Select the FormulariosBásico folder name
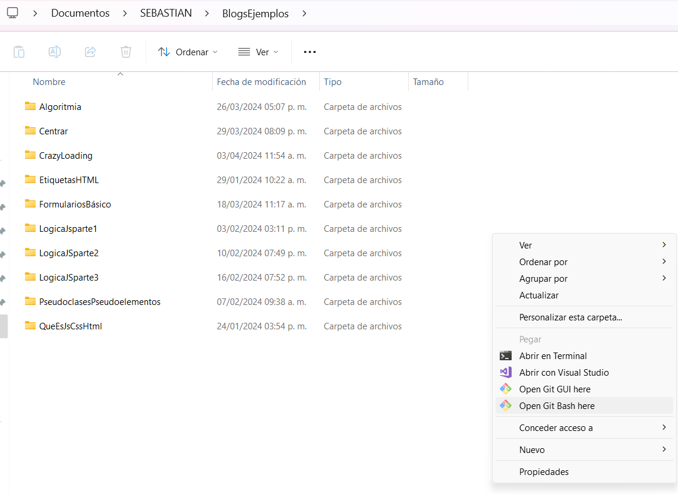This screenshot has width=678, height=494. [75, 204]
